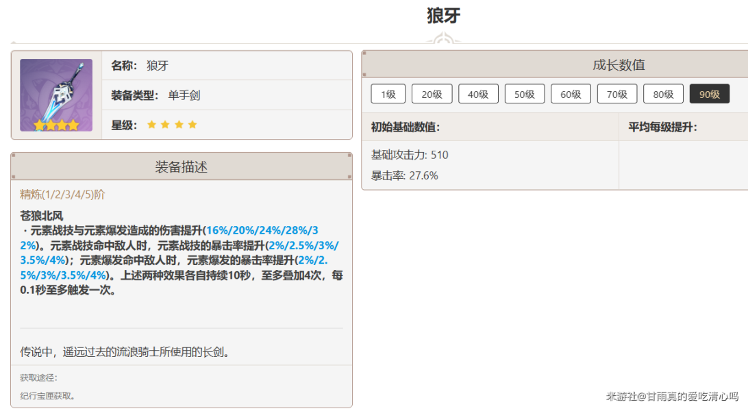The image size is (748, 411).
Task: Click the gold stars on the weapon icon
Action: (x=56, y=125)
